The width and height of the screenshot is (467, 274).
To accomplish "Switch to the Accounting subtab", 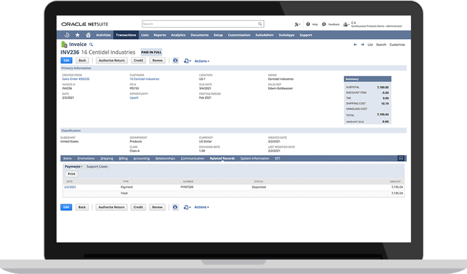I will [x=142, y=158].
